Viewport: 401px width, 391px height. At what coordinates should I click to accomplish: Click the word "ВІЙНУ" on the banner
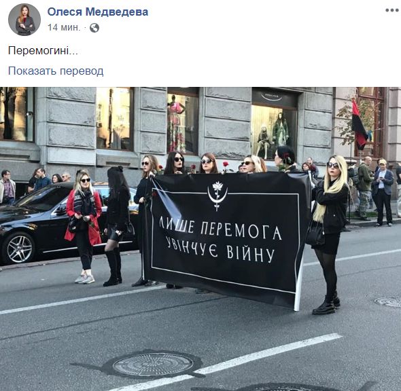click(x=251, y=253)
